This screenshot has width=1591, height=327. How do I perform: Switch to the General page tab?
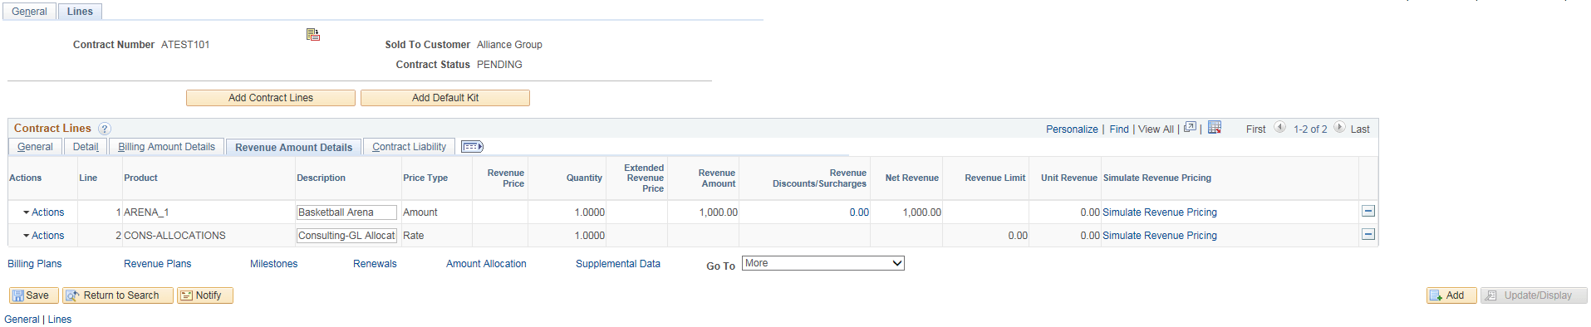[x=29, y=12]
